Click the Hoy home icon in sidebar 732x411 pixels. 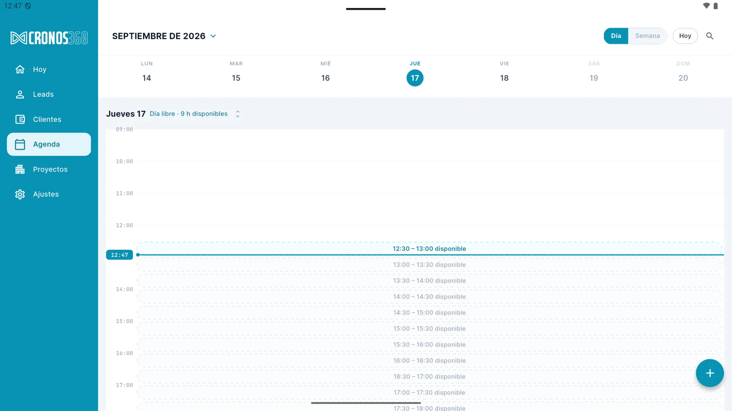point(20,69)
